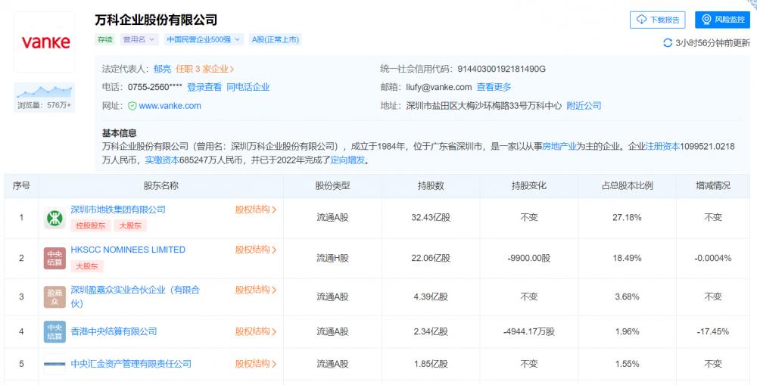Open the page views trend chart
This screenshot has height=385, width=757.
pos(45,92)
